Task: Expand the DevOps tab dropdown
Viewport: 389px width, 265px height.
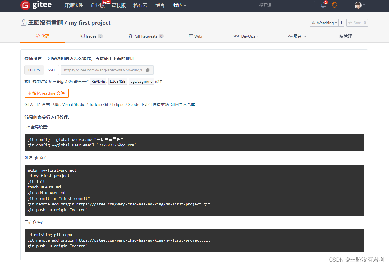Action: [x=246, y=36]
